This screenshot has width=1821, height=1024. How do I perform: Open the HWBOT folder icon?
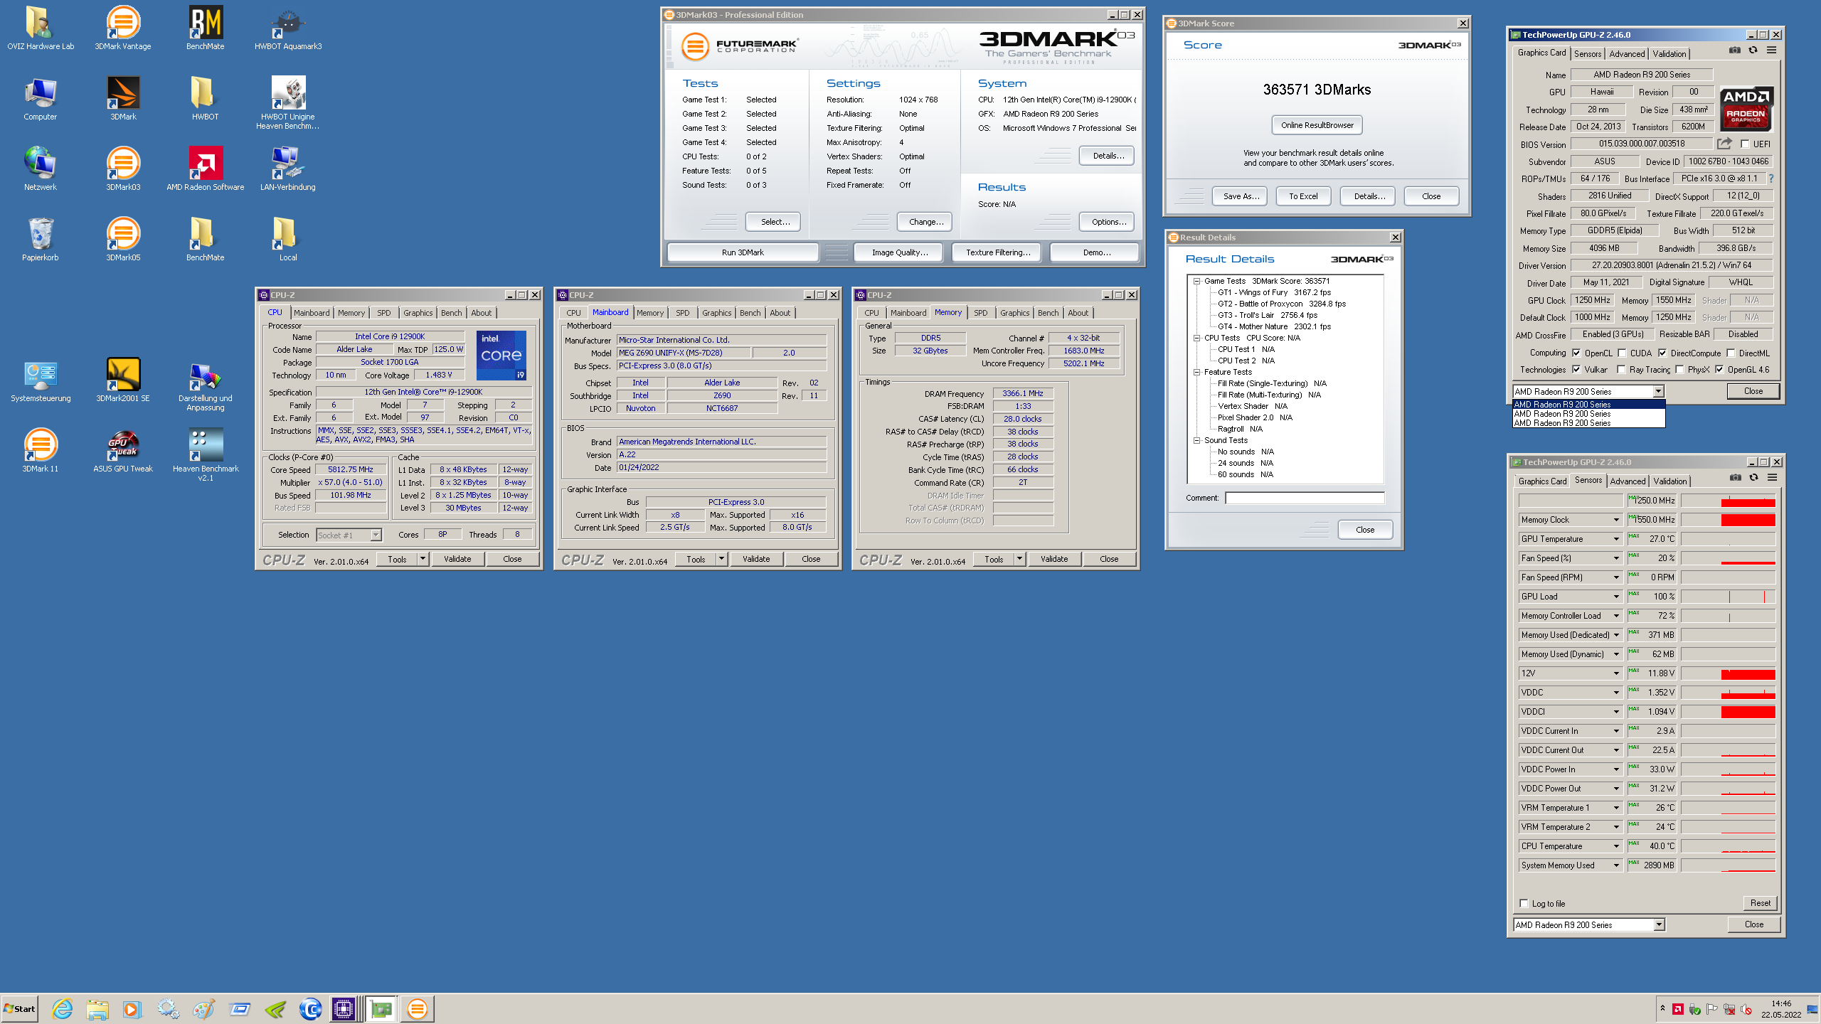point(206,99)
